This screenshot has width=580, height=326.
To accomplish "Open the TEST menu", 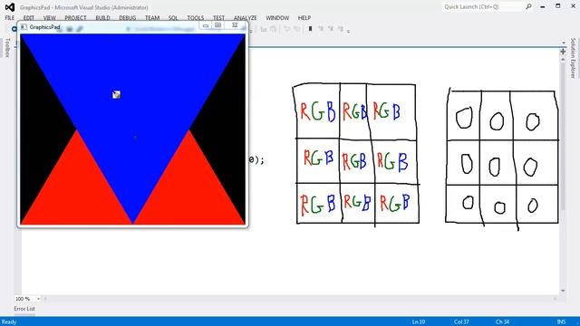I will (218, 18).
